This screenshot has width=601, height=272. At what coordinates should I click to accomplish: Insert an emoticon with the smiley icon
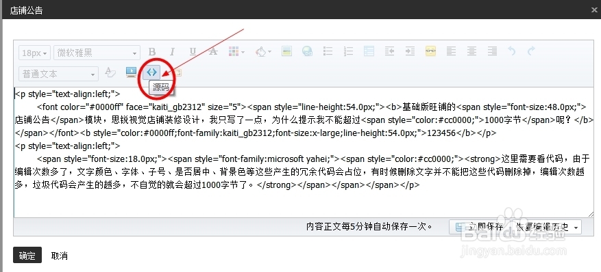(x=430, y=51)
